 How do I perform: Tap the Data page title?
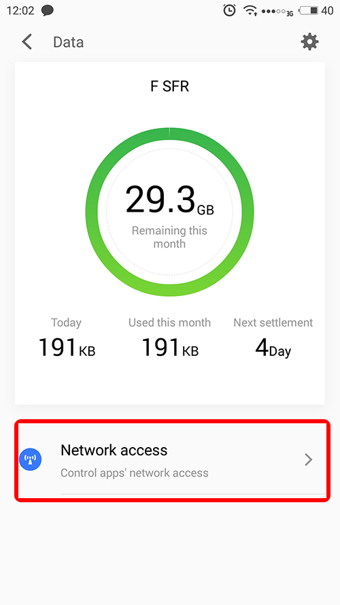pyautogui.click(x=68, y=42)
